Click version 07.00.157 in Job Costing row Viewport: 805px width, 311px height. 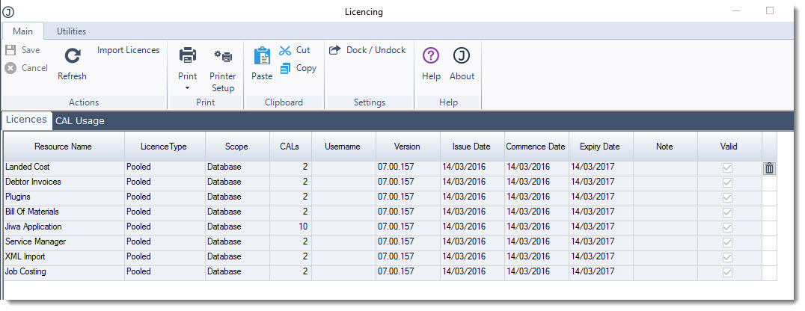point(408,272)
